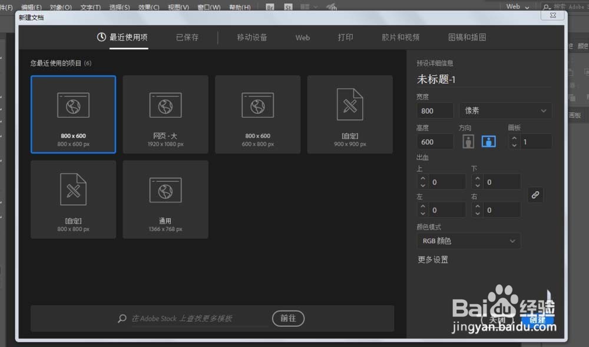
Task: Set landscape orientation
Action: click(x=488, y=141)
